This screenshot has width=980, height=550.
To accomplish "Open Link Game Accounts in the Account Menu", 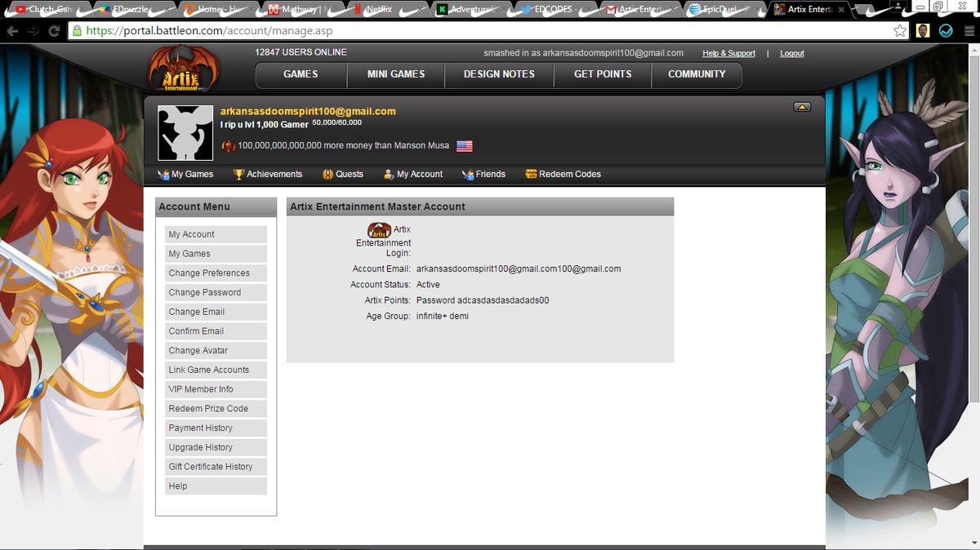I will [216, 370].
